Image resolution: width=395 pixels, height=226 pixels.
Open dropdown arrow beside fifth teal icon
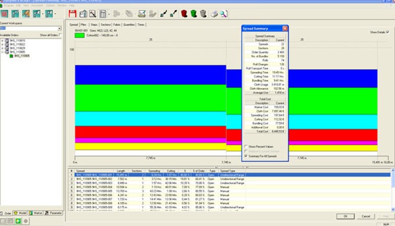55,14
